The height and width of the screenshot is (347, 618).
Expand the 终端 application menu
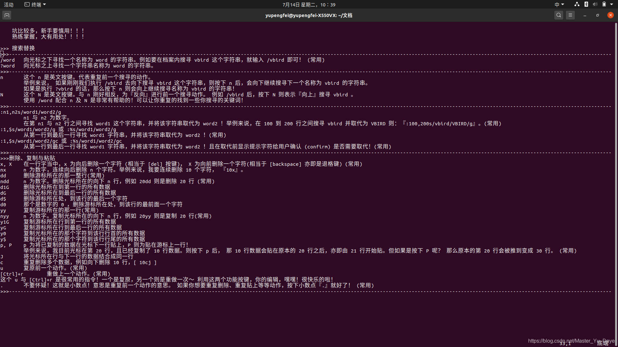[35, 4]
